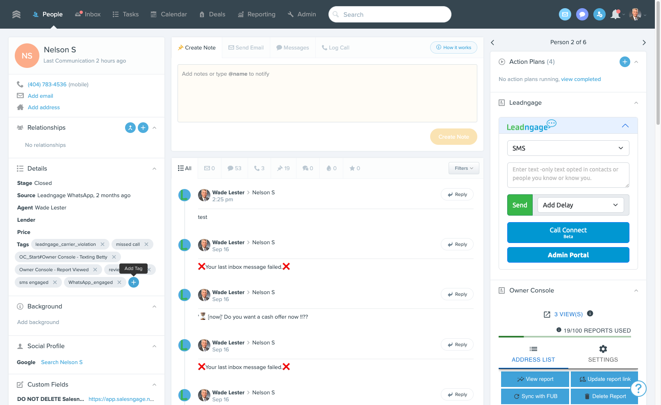This screenshot has height=405, width=661.
Task: Open the email shortcut icon in header
Action: click(565, 14)
